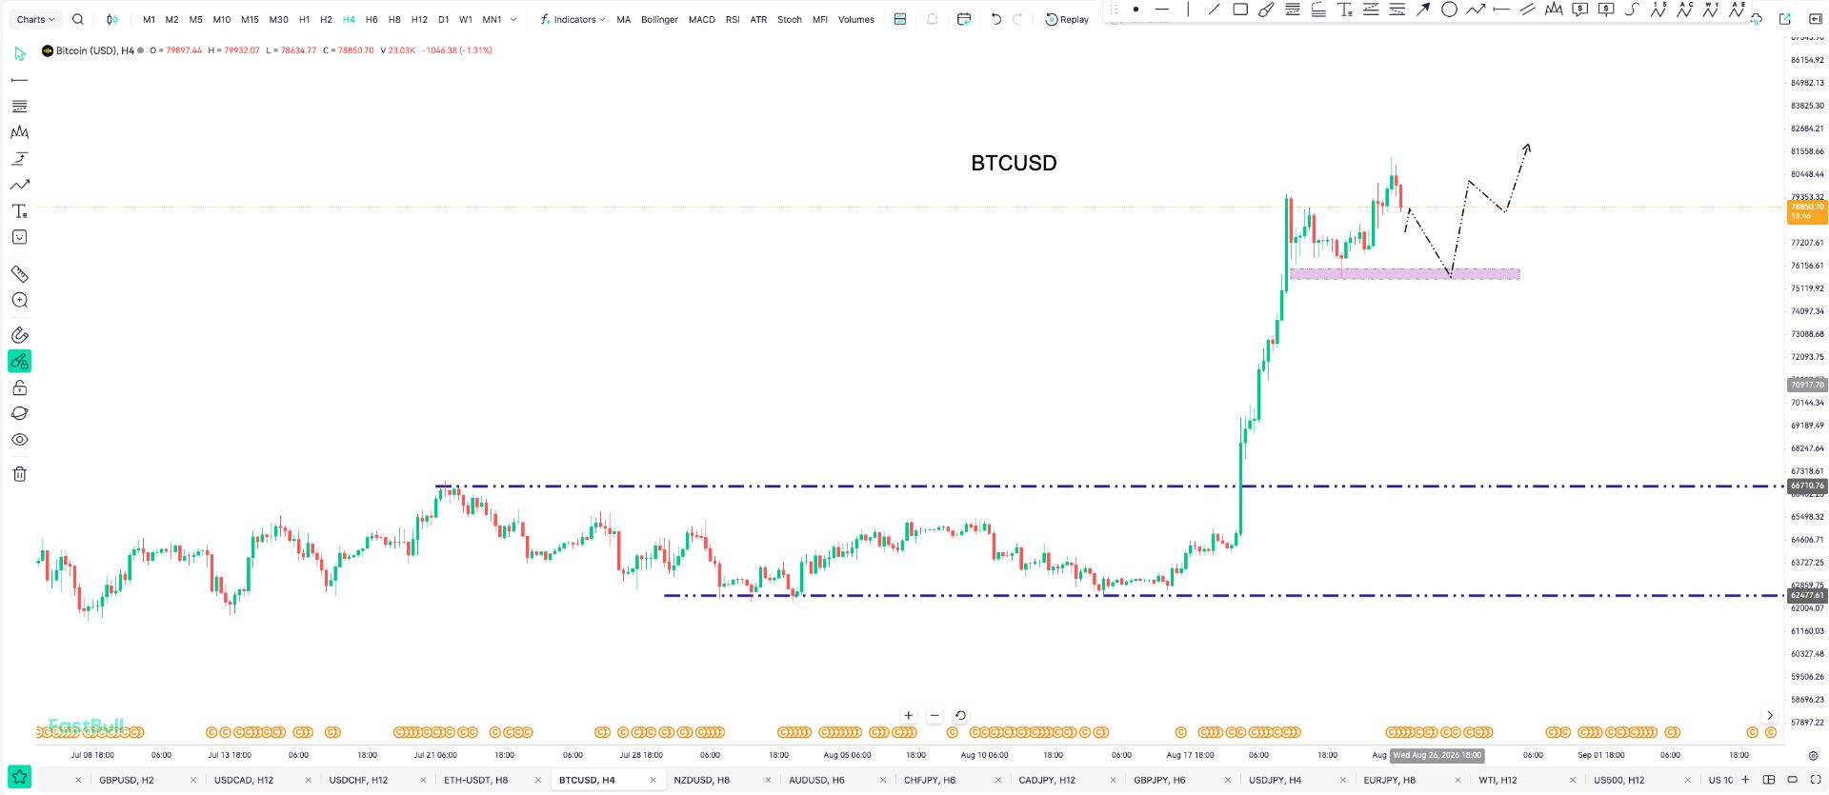Delete drawings with the trash icon
This screenshot has width=1829, height=795.
[19, 474]
